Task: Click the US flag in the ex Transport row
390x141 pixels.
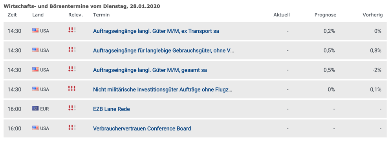Action: pyautogui.click(x=35, y=31)
